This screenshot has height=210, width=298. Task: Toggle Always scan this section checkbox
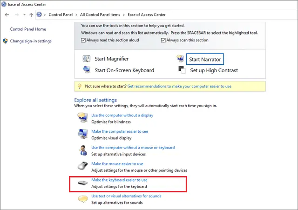coord(163,41)
